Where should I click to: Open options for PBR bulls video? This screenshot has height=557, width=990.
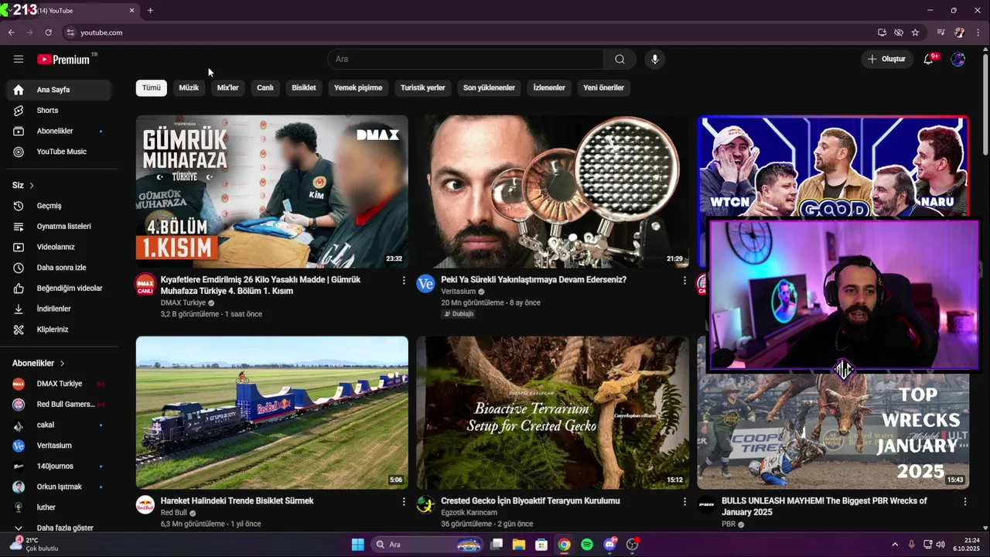964,502
